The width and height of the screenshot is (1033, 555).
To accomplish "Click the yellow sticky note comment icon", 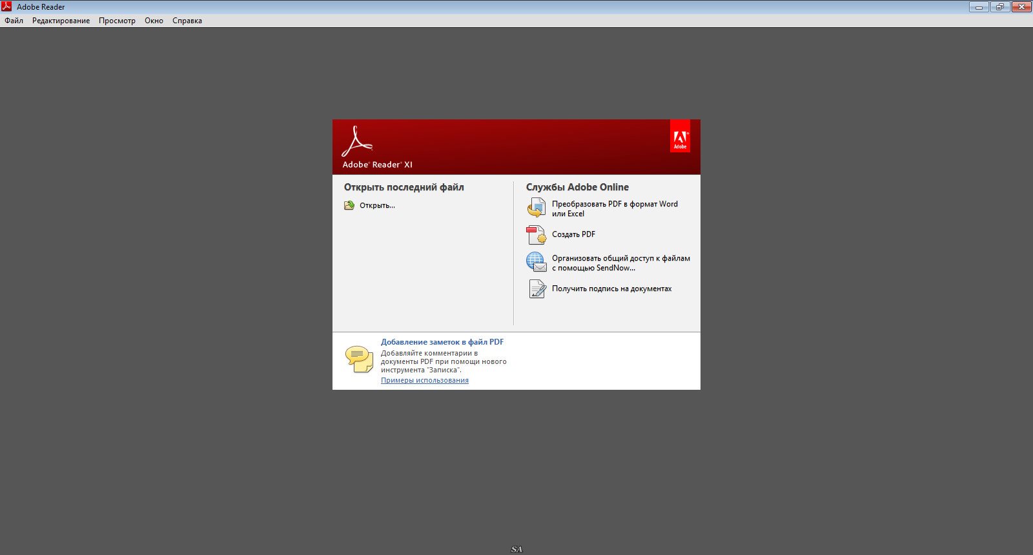I will [359, 359].
